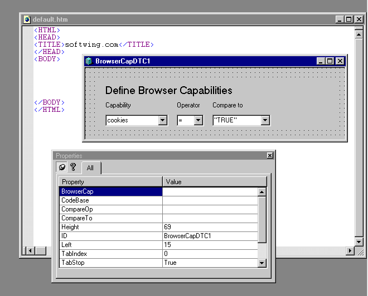Click the BrowserCapDTC1 title bar icon
368x296 pixels.
89,61
